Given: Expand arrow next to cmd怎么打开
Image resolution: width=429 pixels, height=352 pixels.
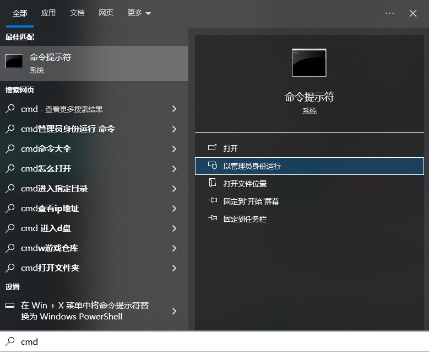Looking at the screenshot, I should [x=174, y=169].
